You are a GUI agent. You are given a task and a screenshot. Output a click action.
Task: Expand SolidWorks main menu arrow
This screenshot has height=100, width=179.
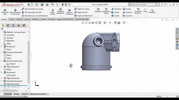pos(22,4)
